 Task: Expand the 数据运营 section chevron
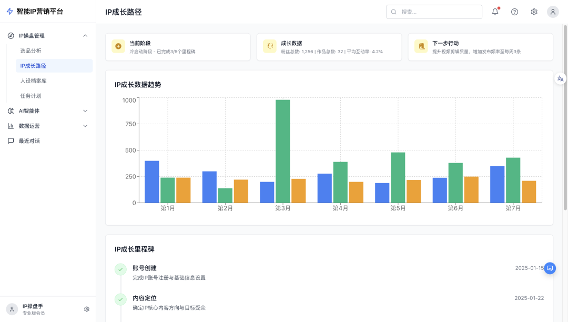[x=85, y=126]
